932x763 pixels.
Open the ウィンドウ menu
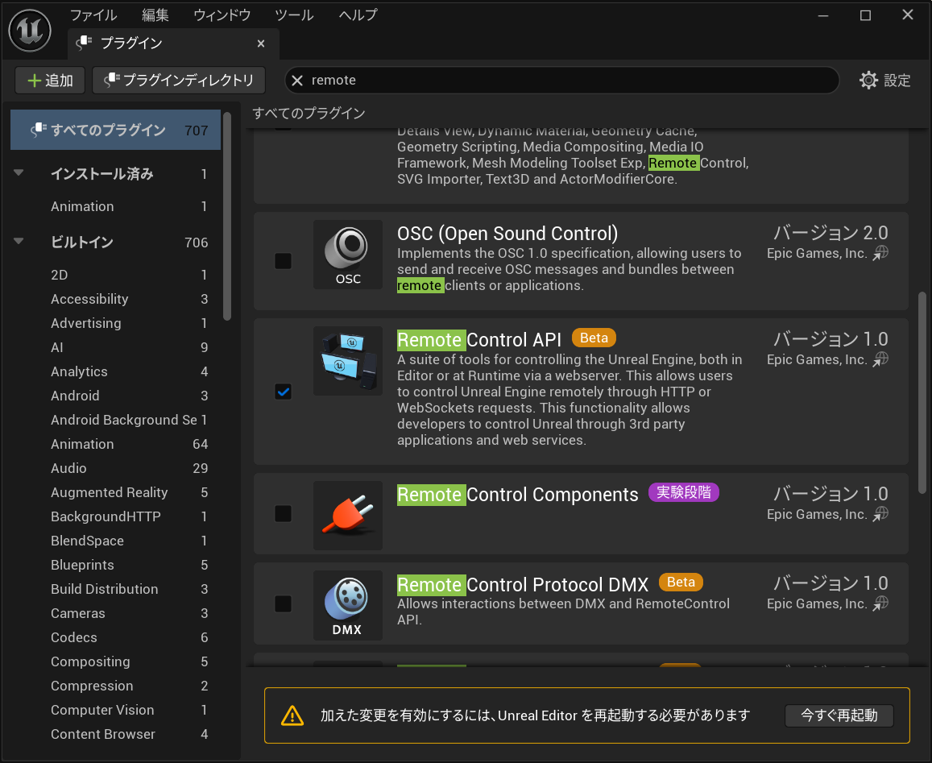pos(222,15)
